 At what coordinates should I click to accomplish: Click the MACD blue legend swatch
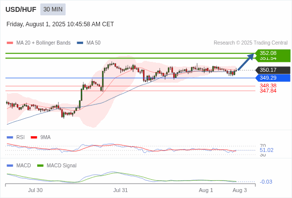pyautogui.click(x=10, y=166)
